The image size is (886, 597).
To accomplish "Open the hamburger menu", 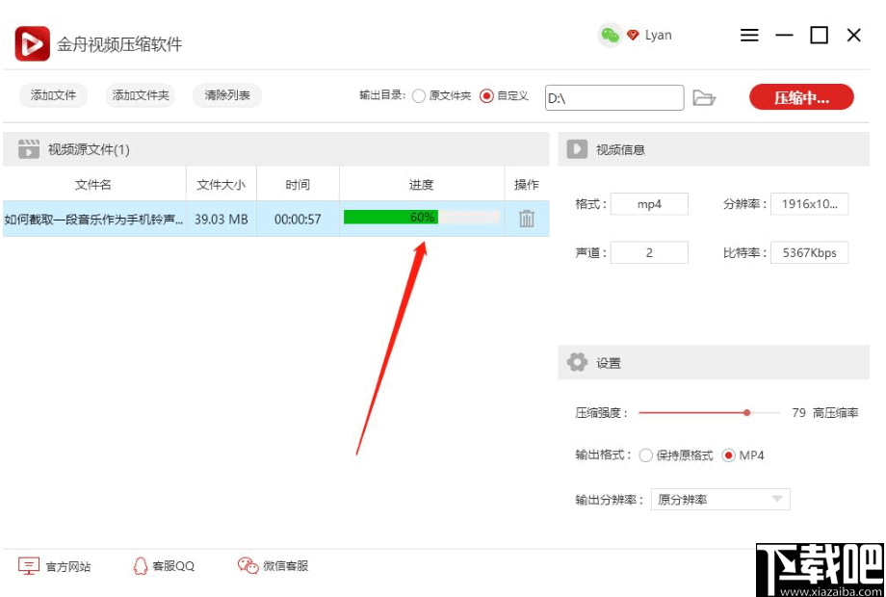I will pyautogui.click(x=749, y=35).
